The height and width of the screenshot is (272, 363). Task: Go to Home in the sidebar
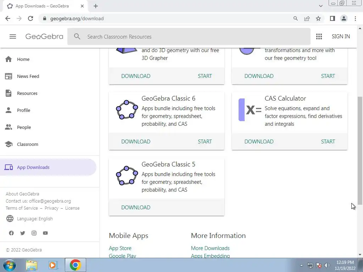point(23,59)
